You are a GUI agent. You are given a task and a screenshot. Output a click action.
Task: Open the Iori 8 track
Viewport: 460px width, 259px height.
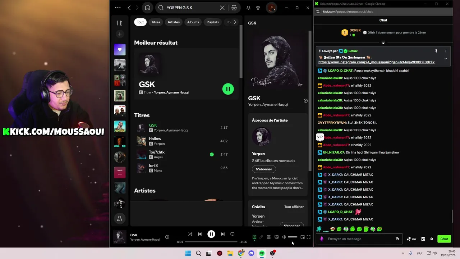tap(186, 168)
